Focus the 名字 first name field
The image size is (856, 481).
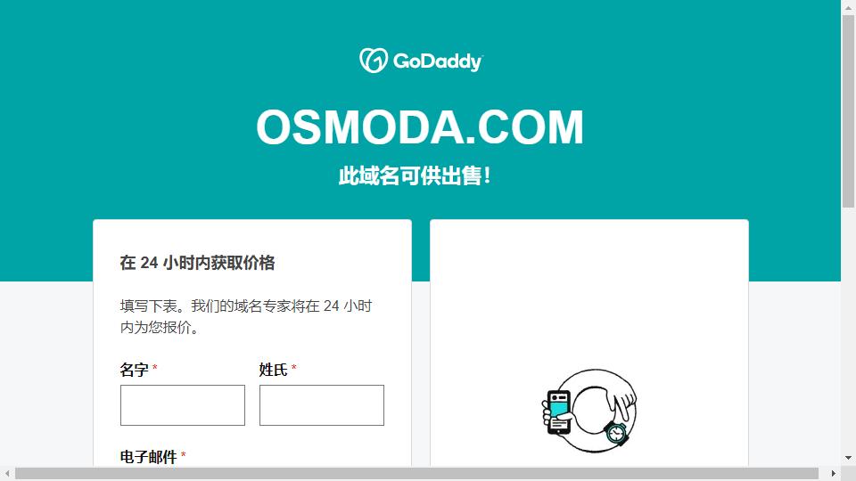182,405
